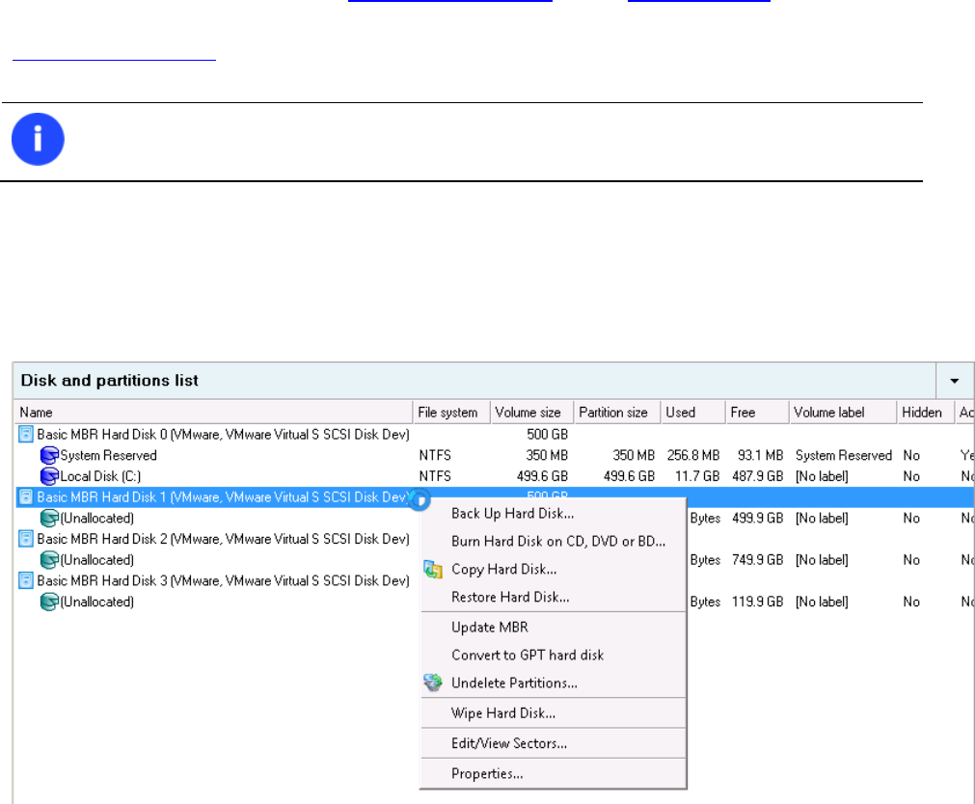
Task: Choose Update MBR
Action: pyautogui.click(x=554, y=628)
